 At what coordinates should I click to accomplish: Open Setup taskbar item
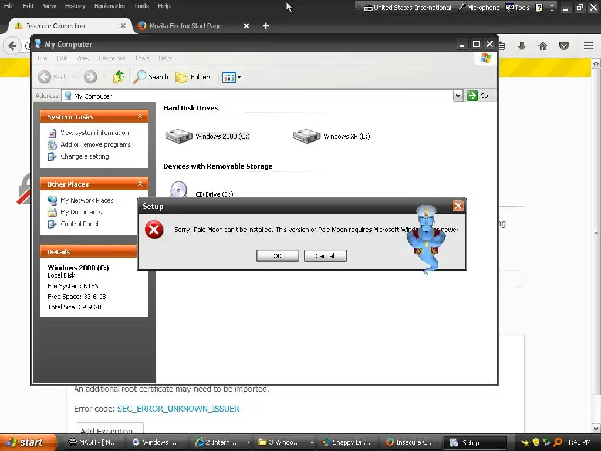click(474, 443)
